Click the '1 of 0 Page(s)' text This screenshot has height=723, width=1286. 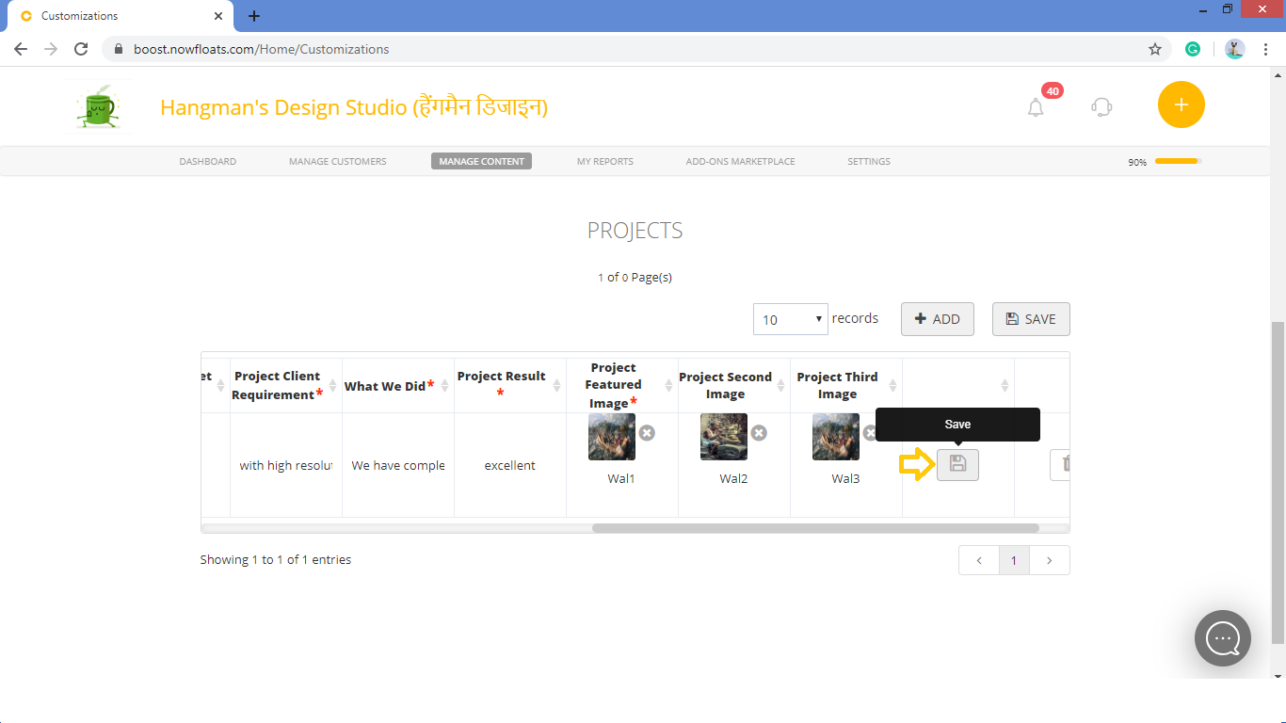[x=635, y=277]
